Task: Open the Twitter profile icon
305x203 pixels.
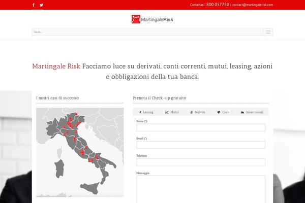Action: tap(42, 5)
